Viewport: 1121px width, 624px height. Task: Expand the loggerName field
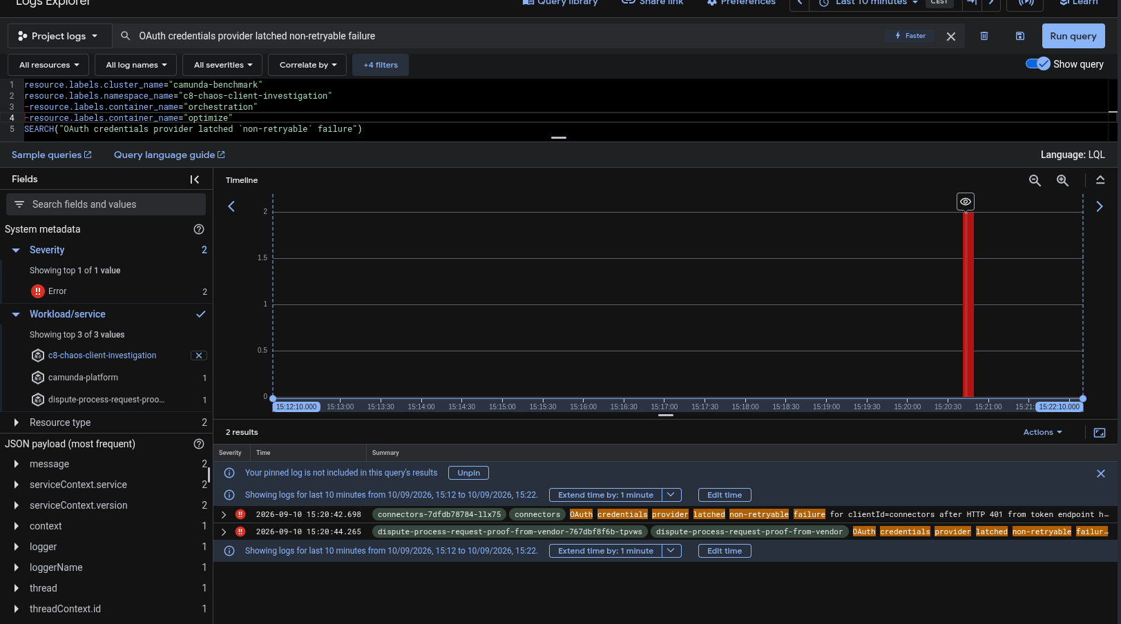coord(16,567)
